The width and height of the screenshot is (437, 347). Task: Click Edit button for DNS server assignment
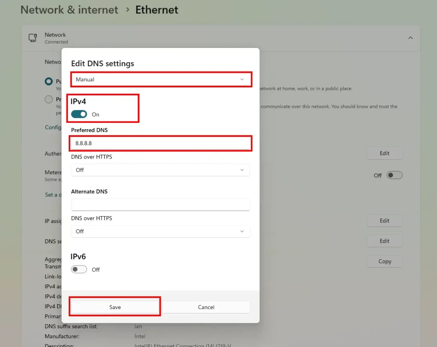pyautogui.click(x=385, y=241)
